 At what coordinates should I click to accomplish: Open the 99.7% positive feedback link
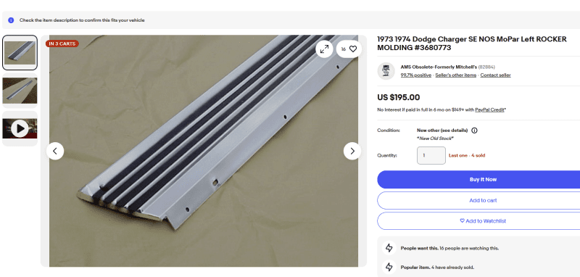[415, 75]
